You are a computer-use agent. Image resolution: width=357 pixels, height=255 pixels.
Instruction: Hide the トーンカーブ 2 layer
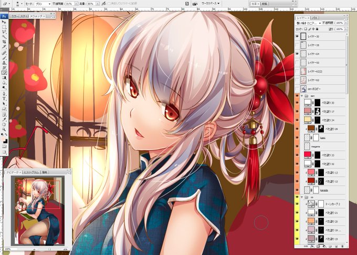click(297, 204)
